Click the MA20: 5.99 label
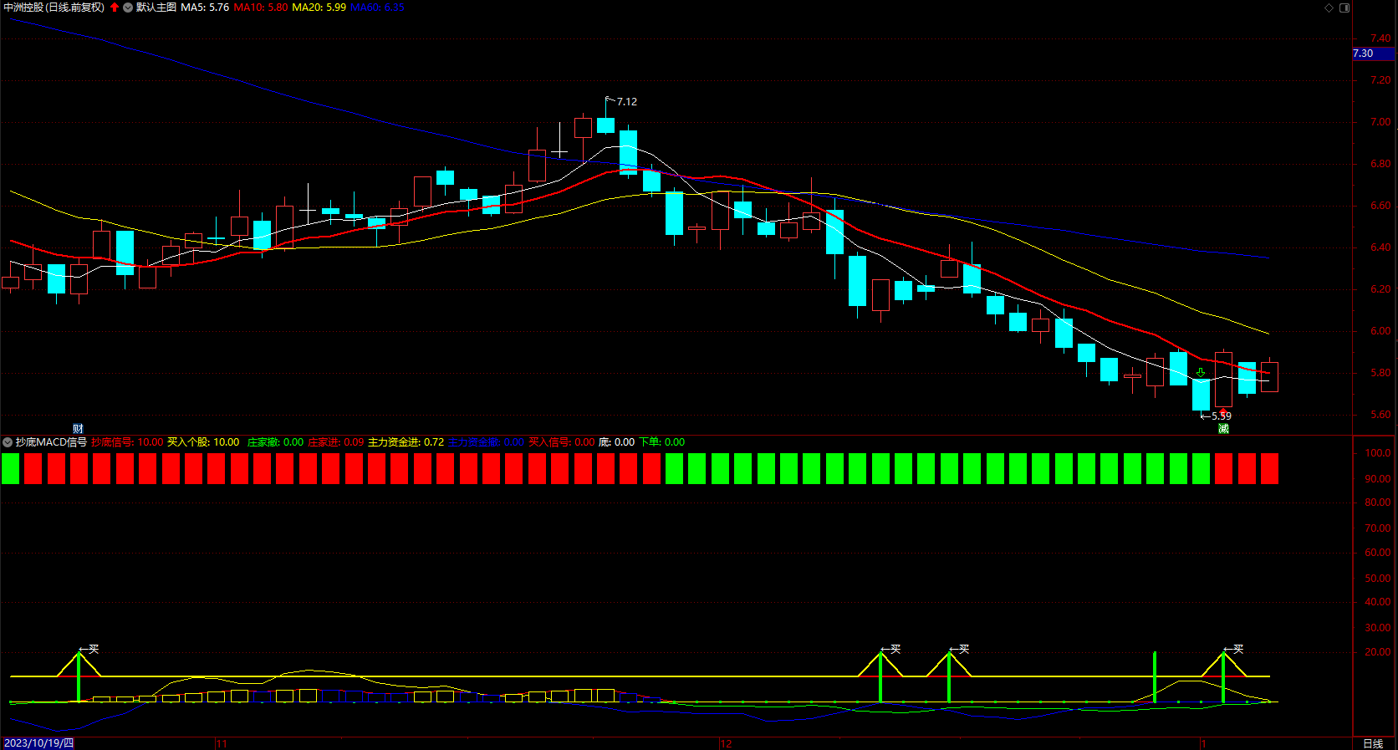 click(319, 8)
